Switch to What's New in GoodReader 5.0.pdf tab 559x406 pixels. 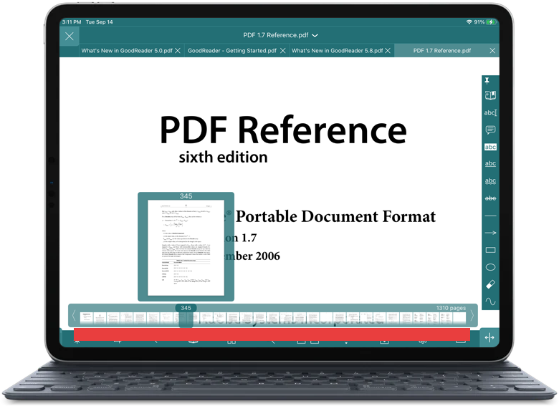(127, 51)
